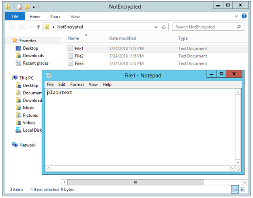Open the Pictures folder
The image size is (253, 198).
[x=30, y=115]
